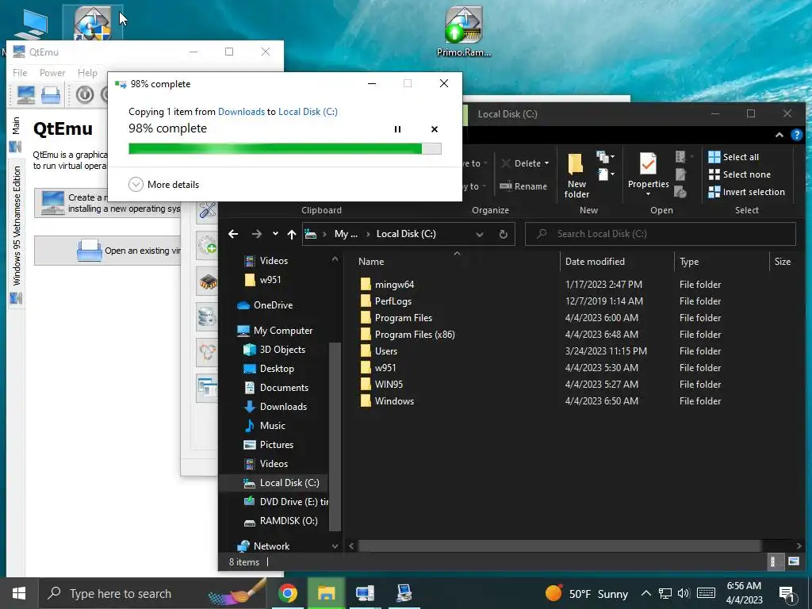
Task: Click the hard disk stack icon in side panel
Action: click(x=207, y=317)
